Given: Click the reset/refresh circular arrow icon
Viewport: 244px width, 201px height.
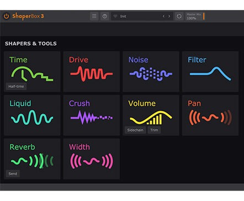Looking at the screenshot, I should (179, 16).
